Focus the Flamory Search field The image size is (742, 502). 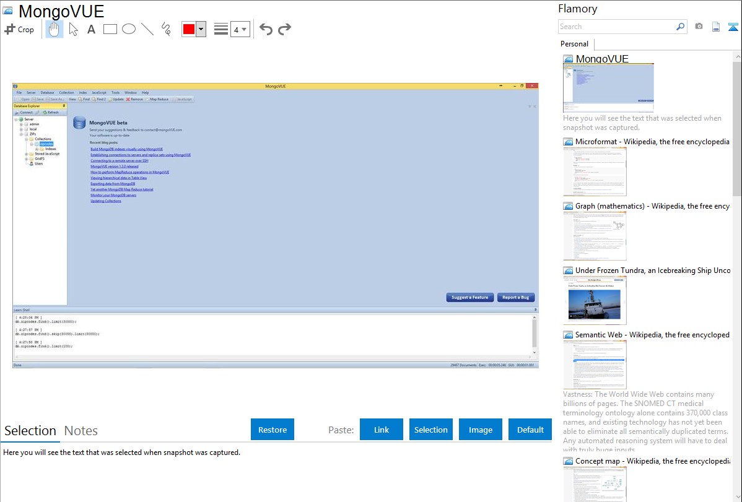(617, 27)
